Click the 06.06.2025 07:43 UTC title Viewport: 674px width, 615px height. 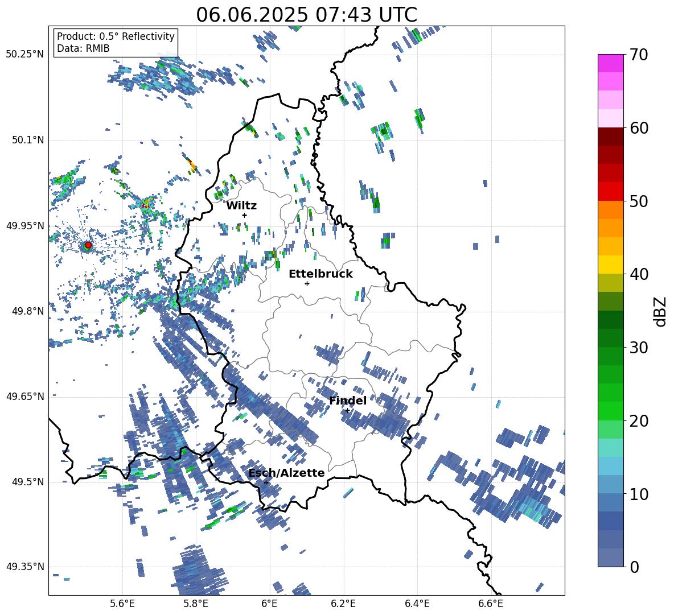(307, 15)
